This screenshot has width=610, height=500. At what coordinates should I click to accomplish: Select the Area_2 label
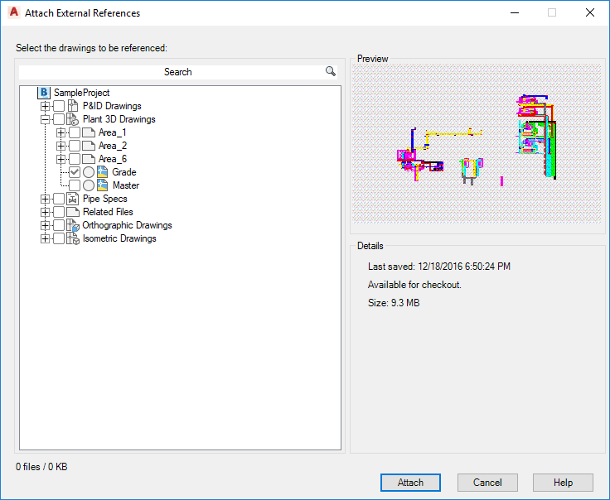[113, 146]
